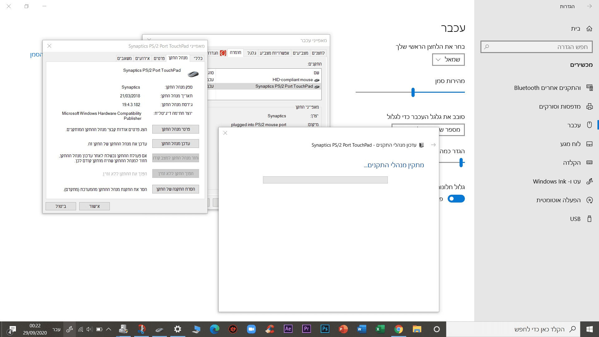Screen dimensions: 599x337
Task: Open Bluetooth and other devices settings
Action: click(548, 88)
